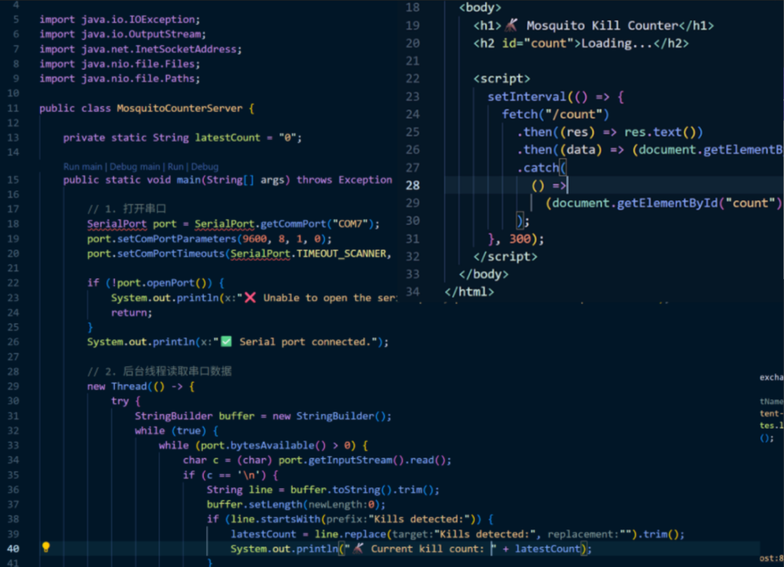Image resolution: width=784 pixels, height=567 pixels.
Task: Click the red X emoji in println string
Action: [250, 298]
